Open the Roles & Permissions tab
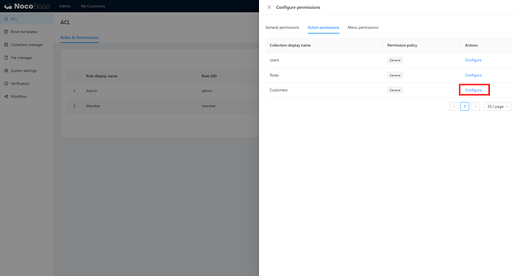The width and height of the screenshot is (518, 276). [x=79, y=38]
